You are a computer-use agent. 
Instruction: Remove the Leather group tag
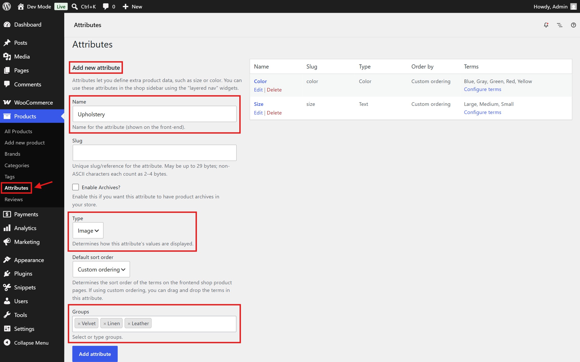click(129, 324)
